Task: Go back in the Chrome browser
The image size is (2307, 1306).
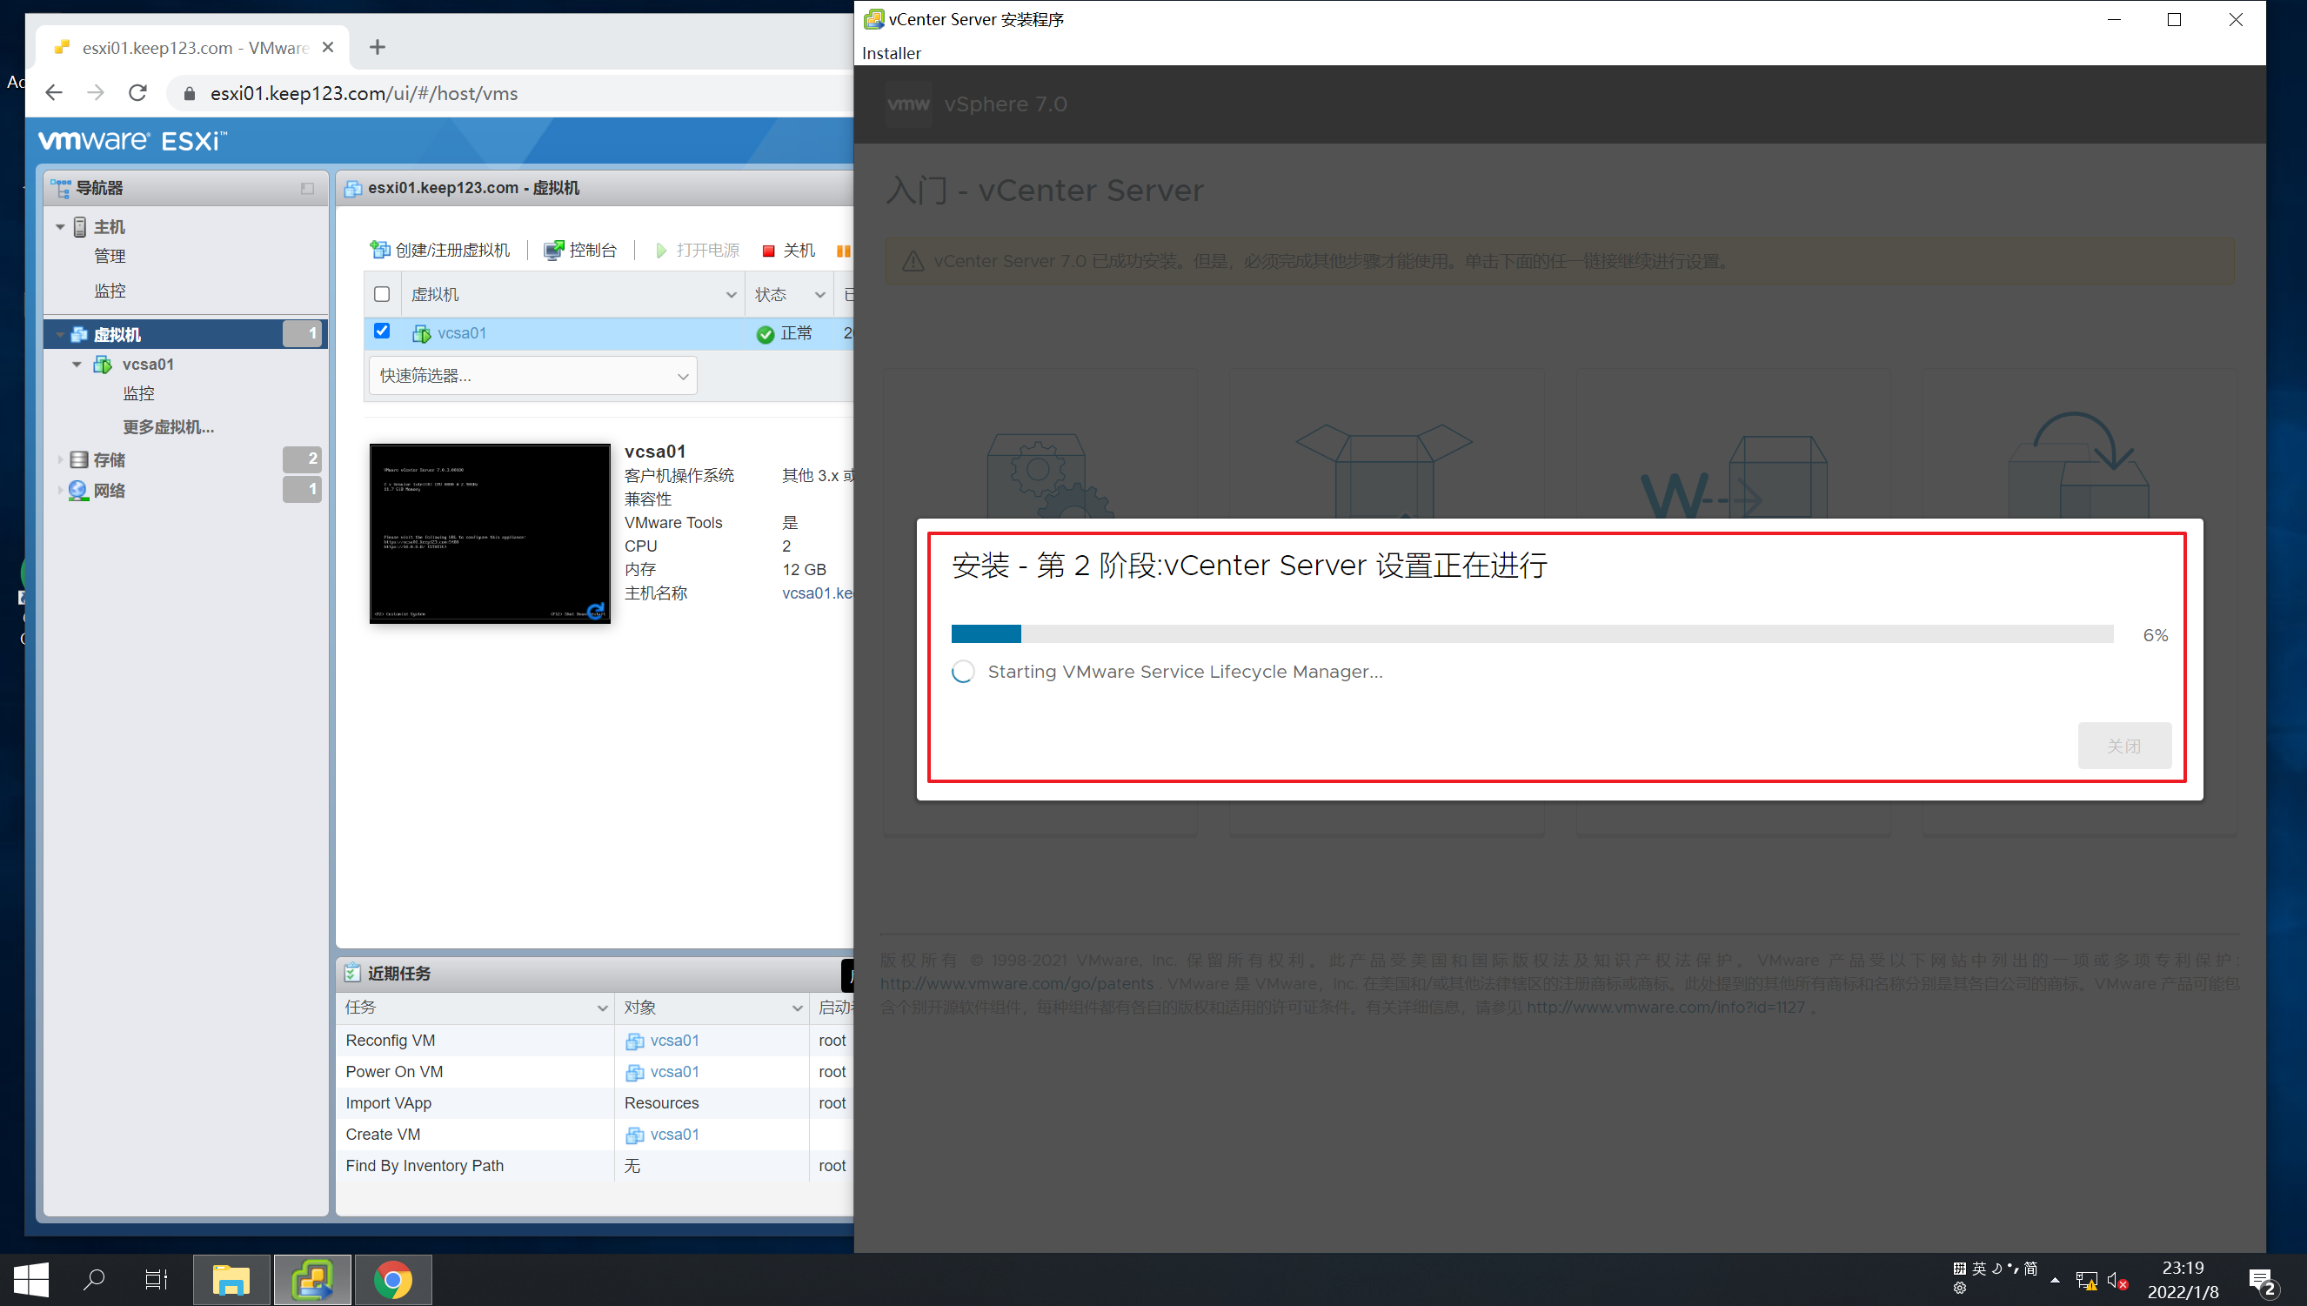Action: point(54,92)
